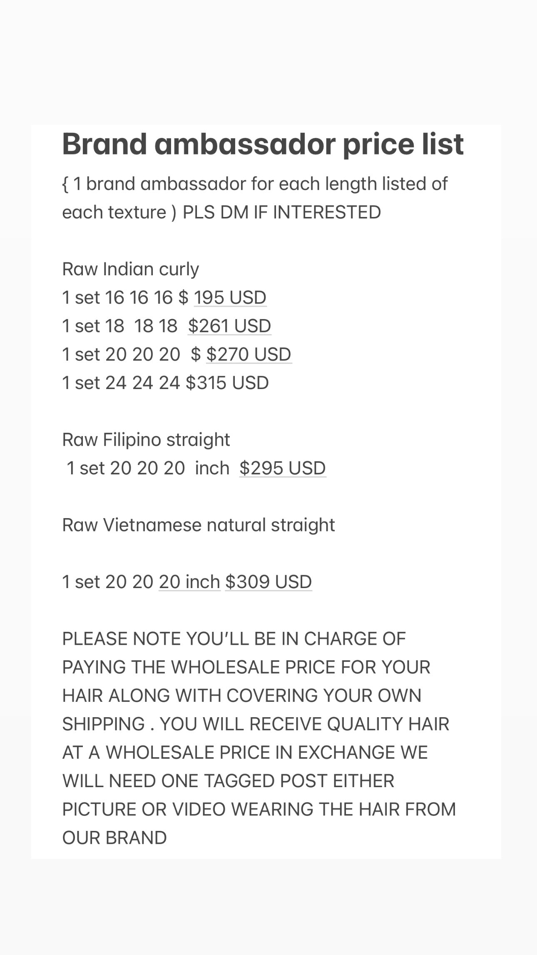The image size is (537, 955).
Task: Click the $270 USD underlined price
Action: [249, 354]
